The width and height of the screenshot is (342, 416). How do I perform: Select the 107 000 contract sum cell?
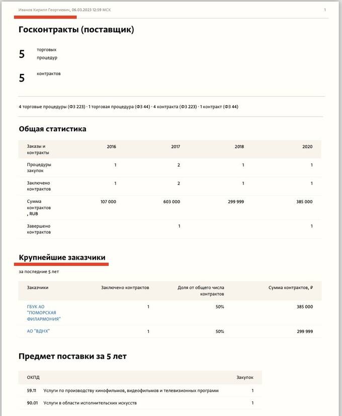click(108, 202)
